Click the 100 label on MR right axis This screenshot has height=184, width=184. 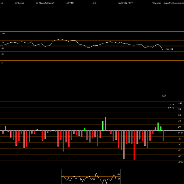[180, 103]
